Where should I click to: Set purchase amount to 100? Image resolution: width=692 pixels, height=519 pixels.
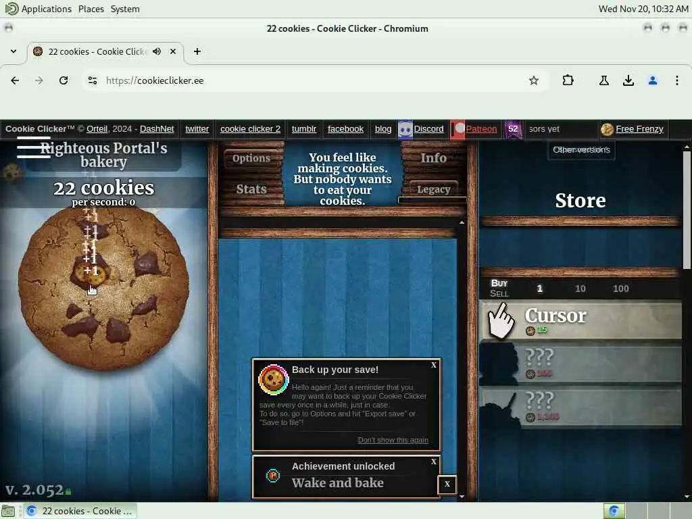click(620, 289)
